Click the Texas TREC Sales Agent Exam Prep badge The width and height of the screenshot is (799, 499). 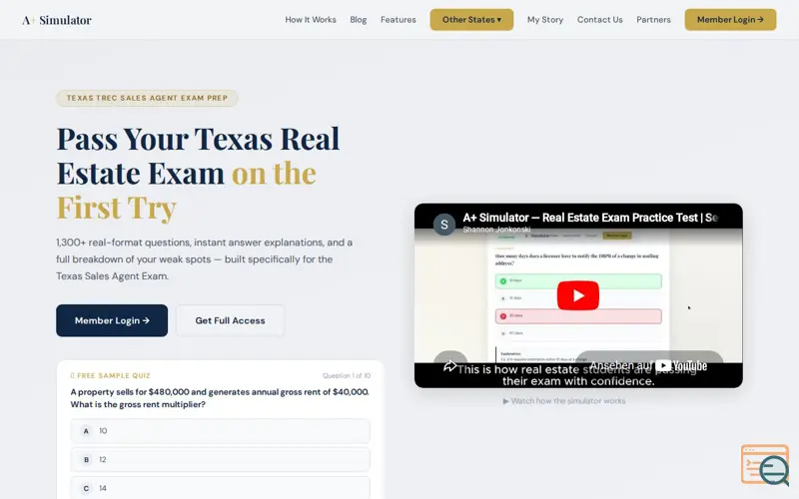[x=147, y=98]
